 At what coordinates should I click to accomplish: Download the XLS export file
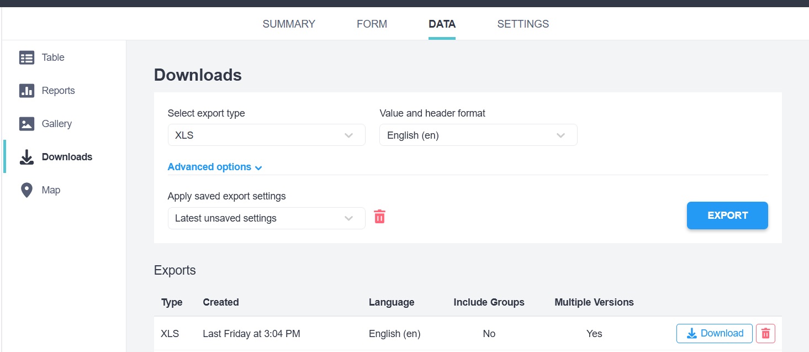click(714, 333)
